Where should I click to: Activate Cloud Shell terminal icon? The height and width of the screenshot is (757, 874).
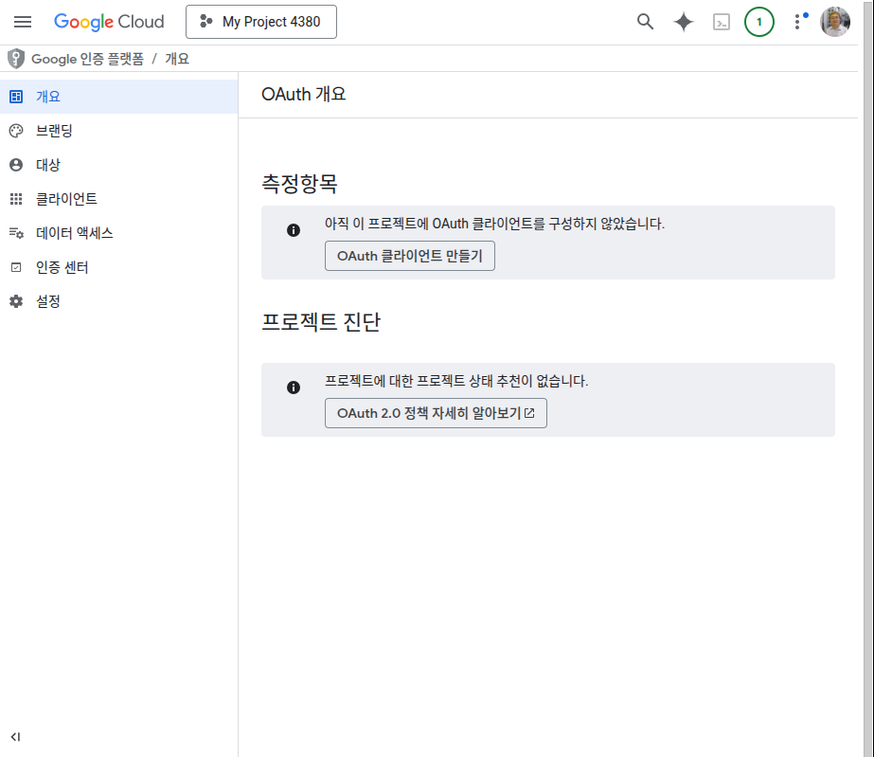click(x=722, y=22)
